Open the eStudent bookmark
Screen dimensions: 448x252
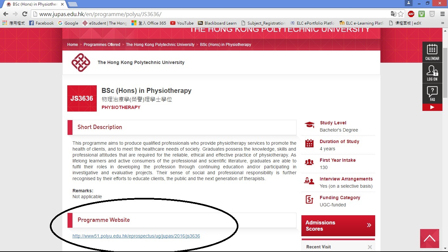tap(105, 23)
